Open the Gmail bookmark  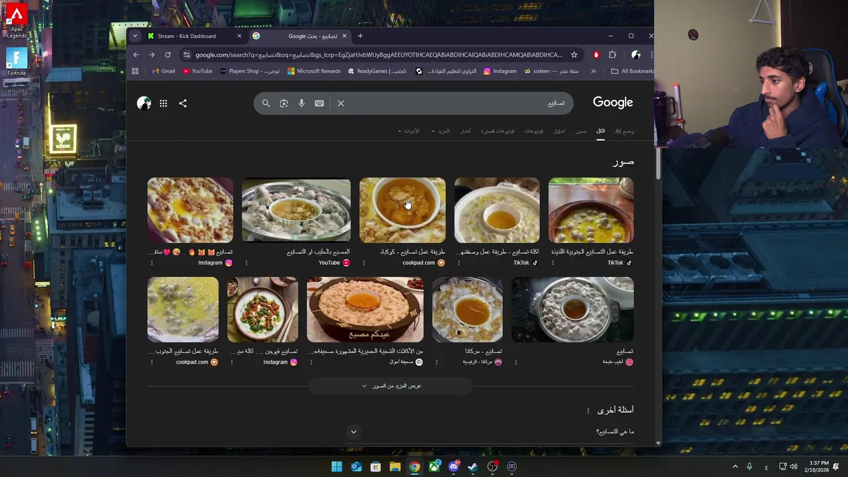coord(164,71)
